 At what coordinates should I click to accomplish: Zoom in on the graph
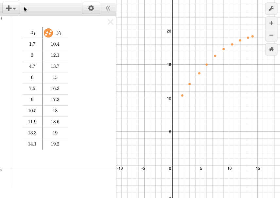[x=271, y=23]
